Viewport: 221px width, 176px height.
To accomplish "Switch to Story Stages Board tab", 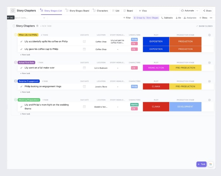I will tap(78, 11).
